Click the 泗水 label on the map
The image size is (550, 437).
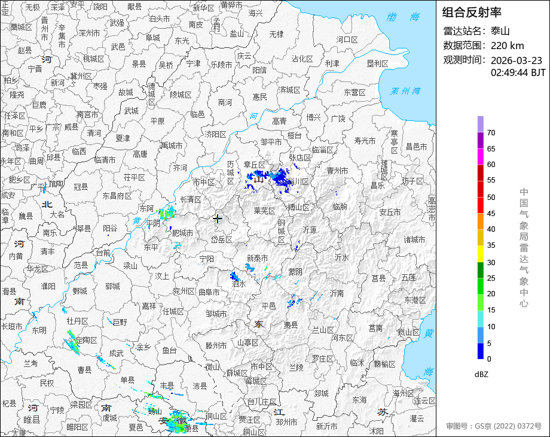[x=239, y=284]
